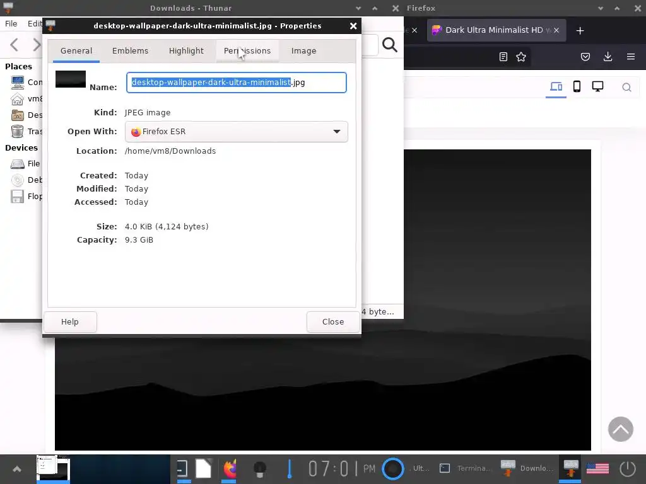
Task: Click the Help button in Properties
Action: coord(70,322)
